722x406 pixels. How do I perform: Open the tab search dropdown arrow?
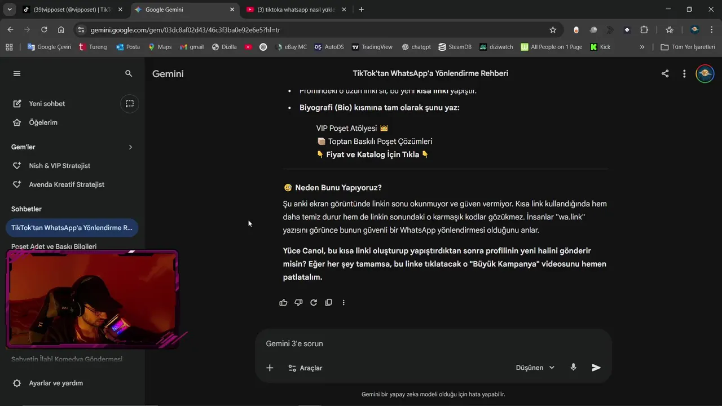click(9, 10)
